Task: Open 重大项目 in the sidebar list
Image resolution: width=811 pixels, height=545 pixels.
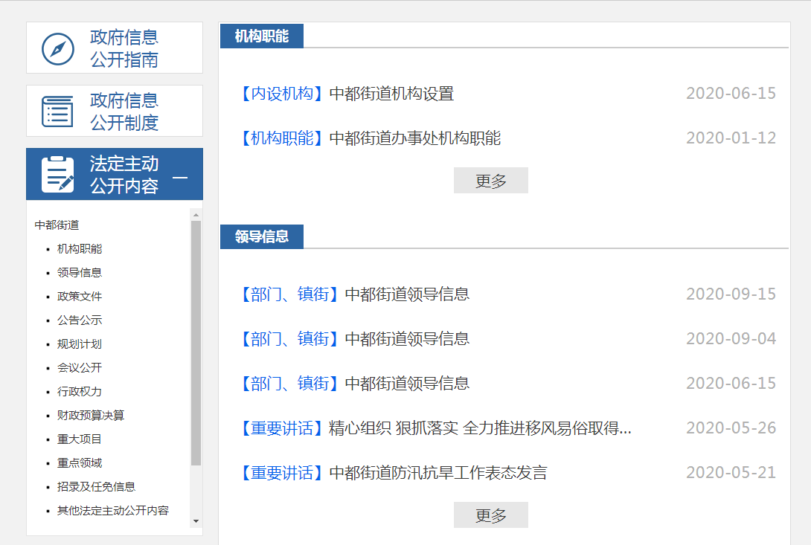Action: tap(80, 439)
